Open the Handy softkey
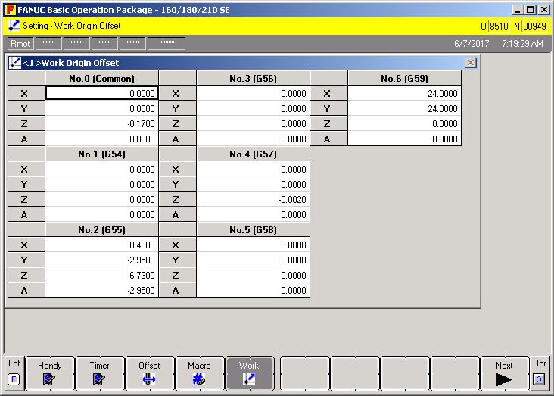 pos(50,373)
